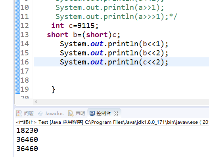Screen dimensions: 209x157
Task: Click the closing brace on line 19
Action: pos(53,90)
